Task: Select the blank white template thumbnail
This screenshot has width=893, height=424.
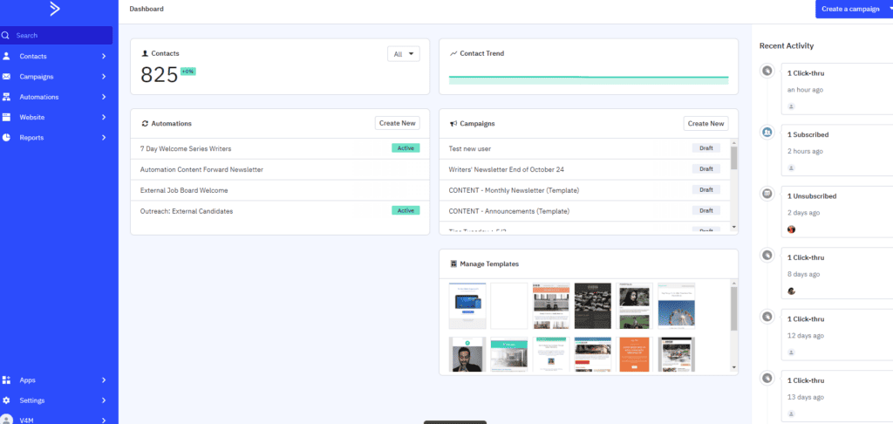Action: tap(509, 306)
